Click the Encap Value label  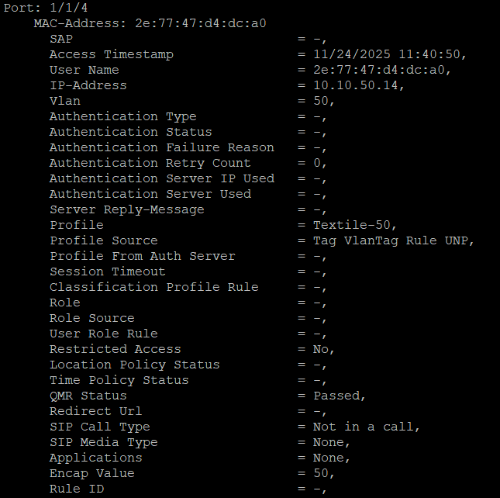click(91, 473)
